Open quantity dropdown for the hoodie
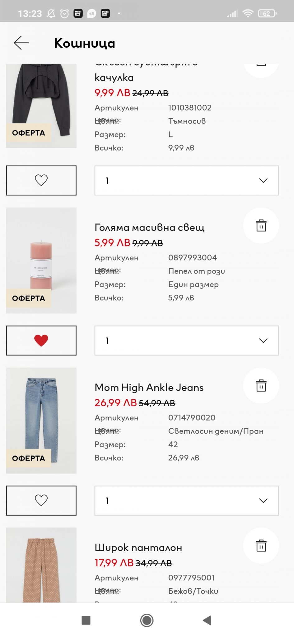The height and width of the screenshot is (638, 294). point(187,180)
